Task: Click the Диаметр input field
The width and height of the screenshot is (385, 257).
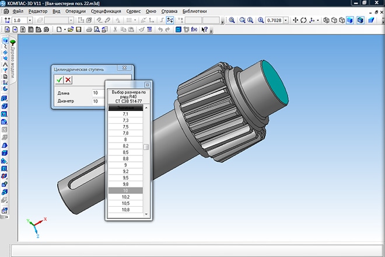Action: tap(99, 101)
